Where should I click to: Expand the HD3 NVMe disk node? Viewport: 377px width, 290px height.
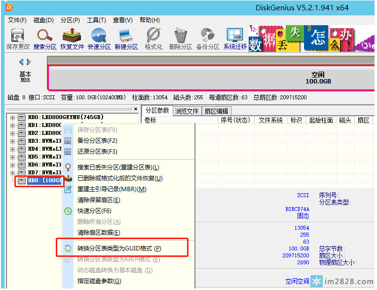[12, 141]
